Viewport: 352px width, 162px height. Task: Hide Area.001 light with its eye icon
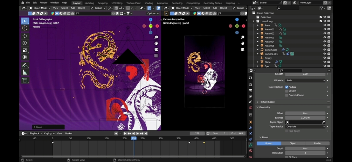tap(325, 29)
